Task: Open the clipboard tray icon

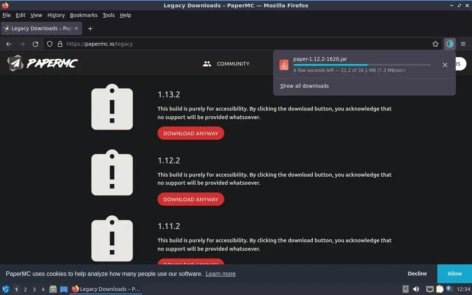Action: click(x=440, y=289)
